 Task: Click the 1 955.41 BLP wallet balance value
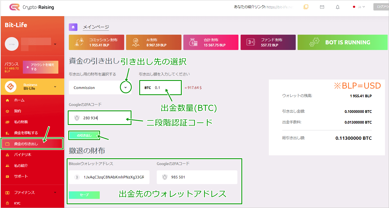[x=361, y=96]
